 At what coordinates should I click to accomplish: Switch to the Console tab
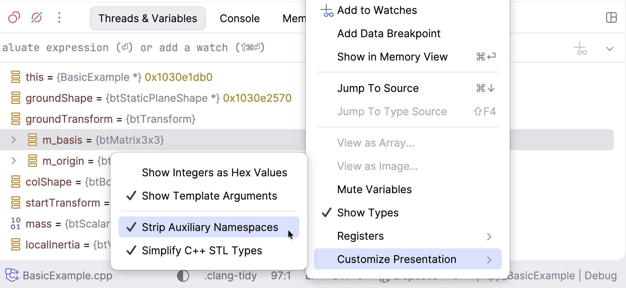[239, 18]
